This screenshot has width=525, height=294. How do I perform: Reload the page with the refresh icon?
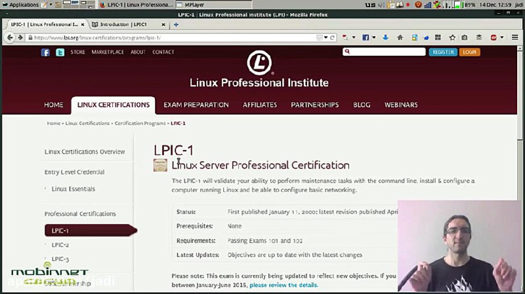[x=332, y=38]
